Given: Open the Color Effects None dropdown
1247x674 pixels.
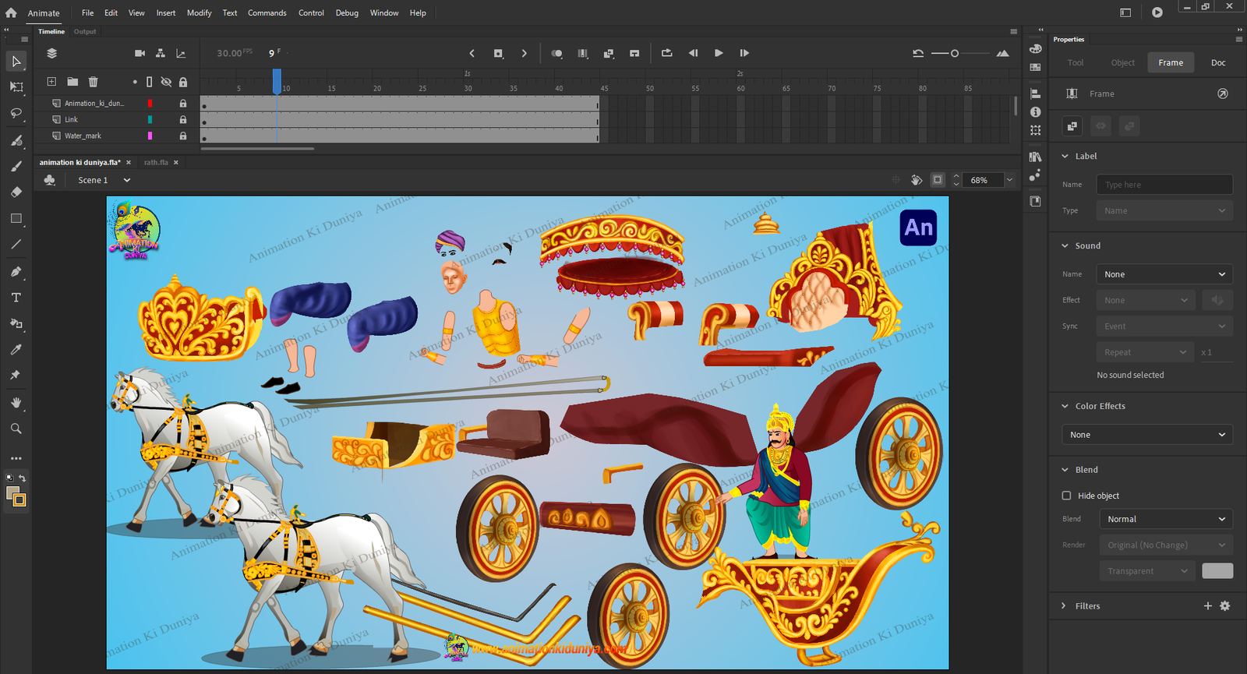Looking at the screenshot, I should pos(1147,435).
